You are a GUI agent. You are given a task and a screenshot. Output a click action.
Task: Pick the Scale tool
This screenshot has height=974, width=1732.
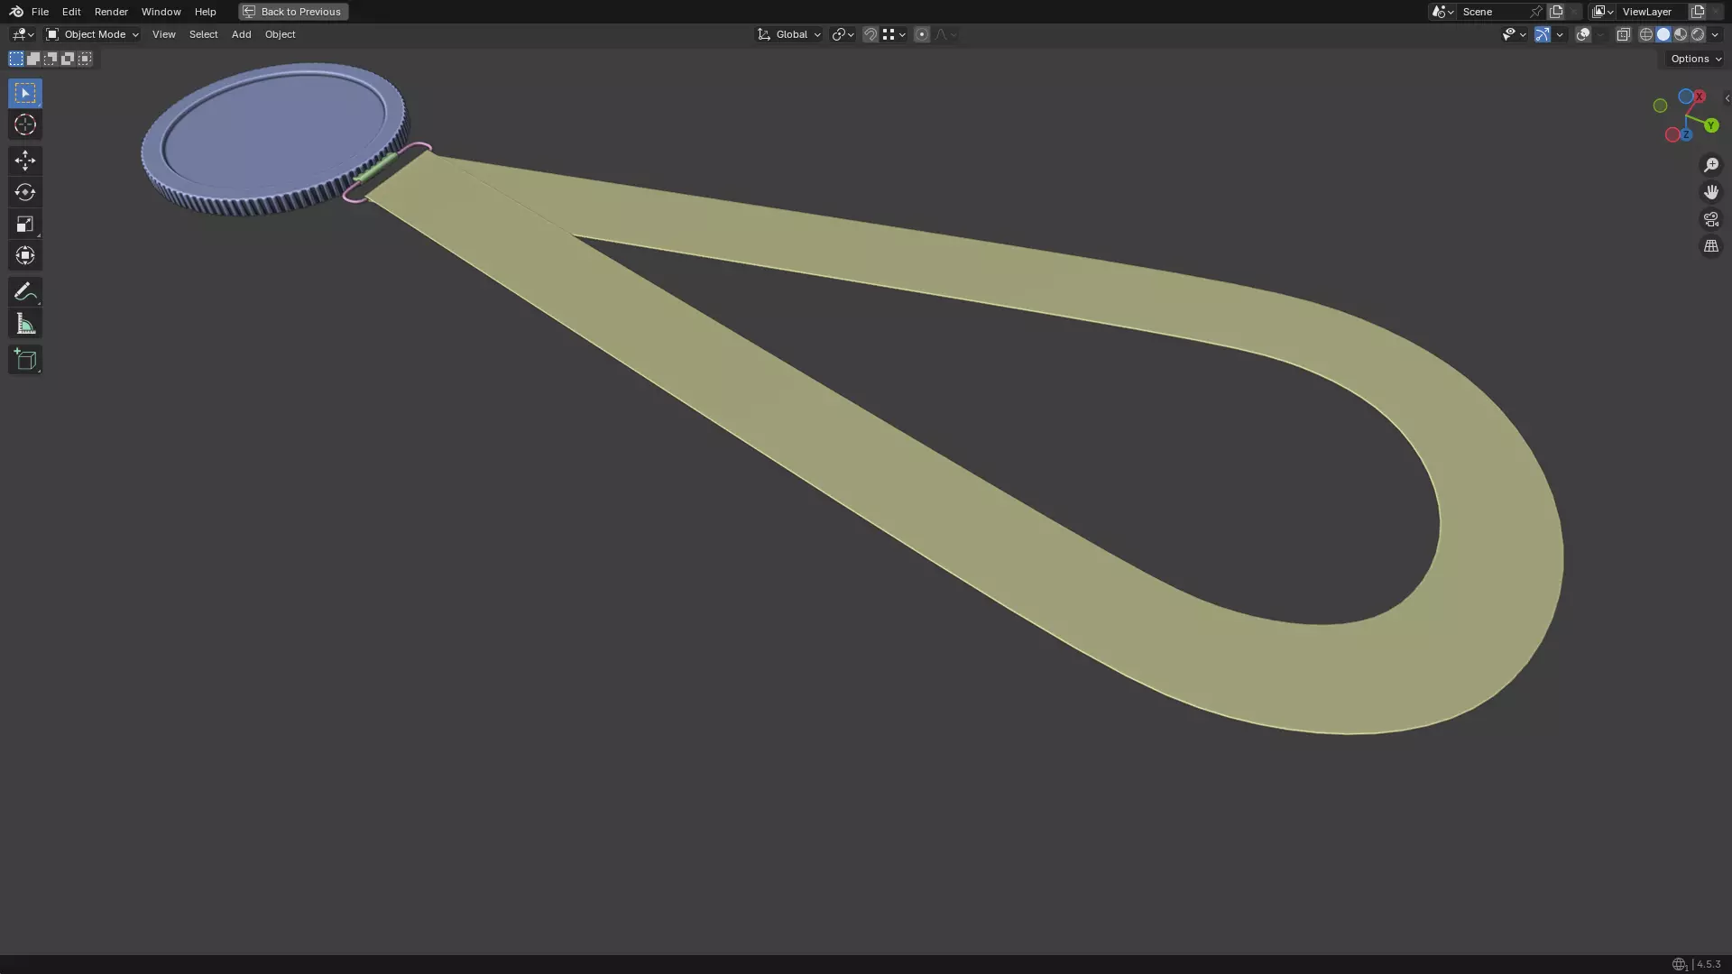[25, 224]
